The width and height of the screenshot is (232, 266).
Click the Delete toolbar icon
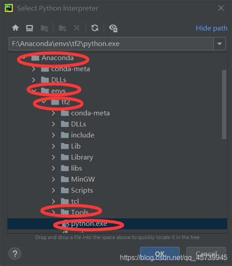(x=77, y=28)
